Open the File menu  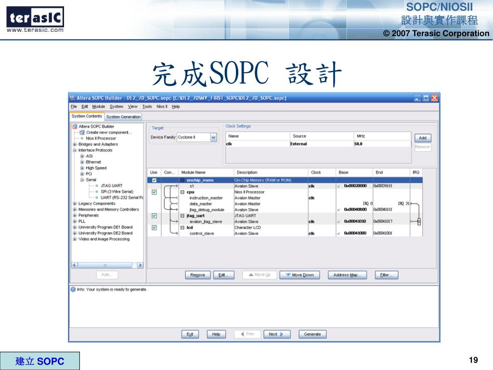pos(74,106)
